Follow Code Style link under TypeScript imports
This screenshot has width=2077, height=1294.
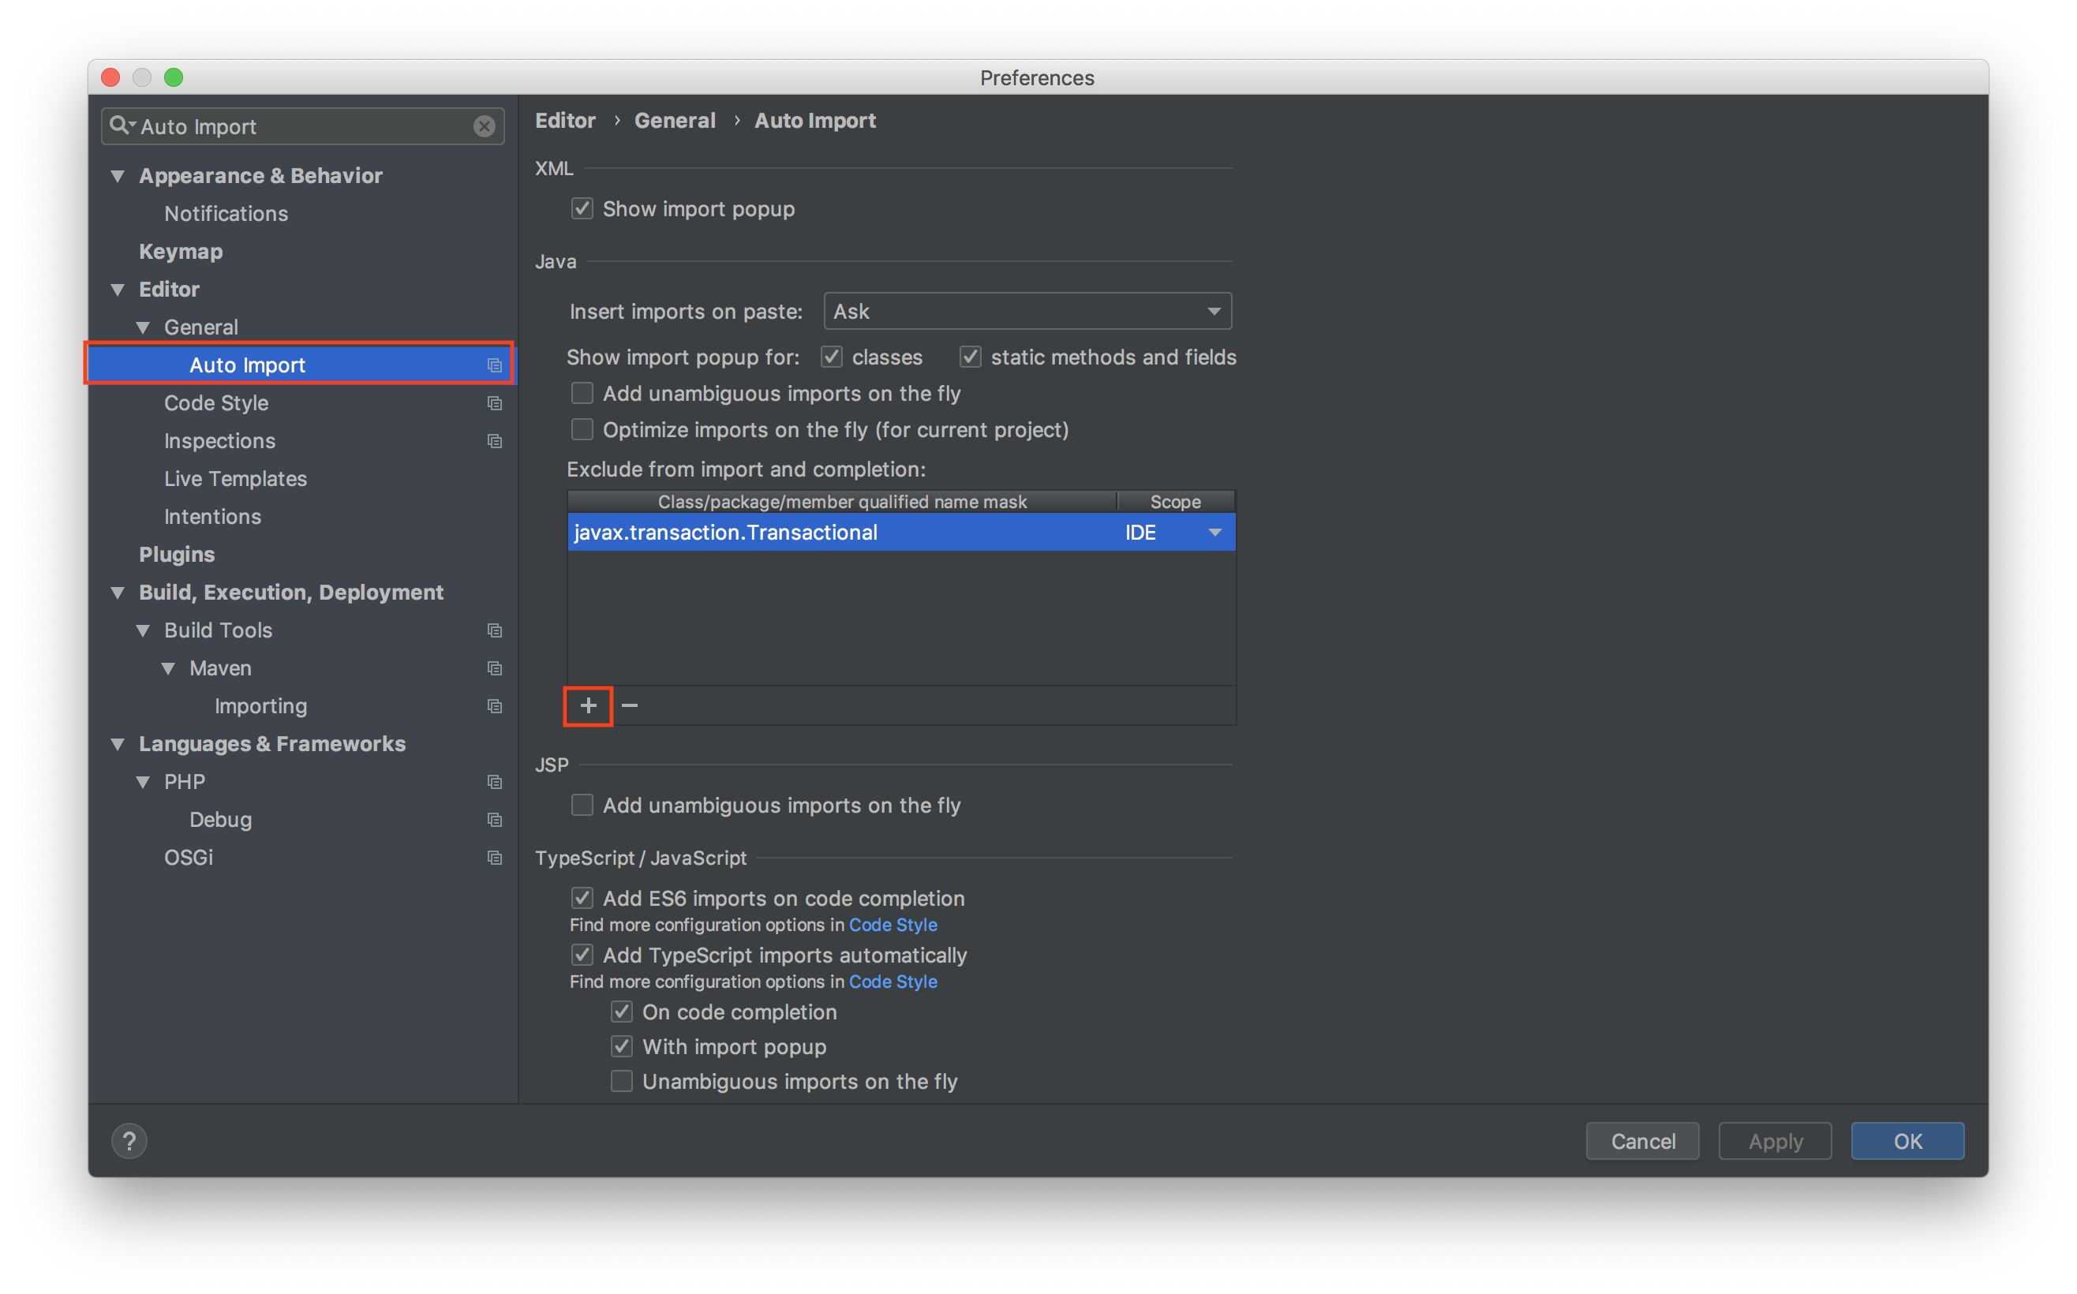tap(893, 982)
